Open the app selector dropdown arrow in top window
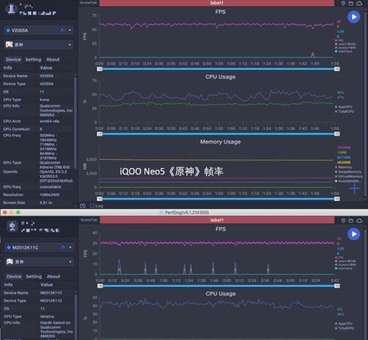The height and width of the screenshot is (340, 368). [x=70, y=45]
